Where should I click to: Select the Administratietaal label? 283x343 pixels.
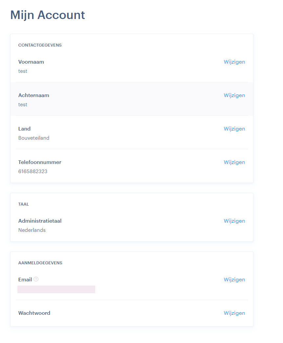coord(40,221)
